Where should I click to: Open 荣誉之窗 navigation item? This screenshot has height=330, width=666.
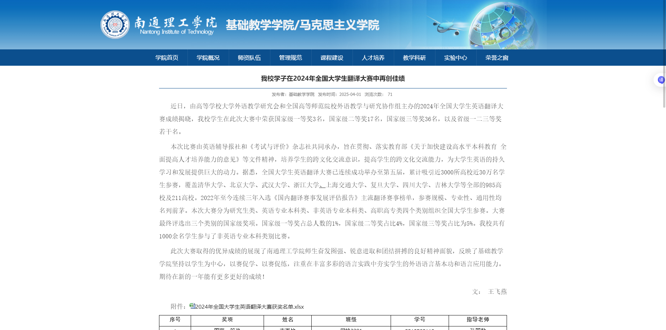tap(497, 58)
